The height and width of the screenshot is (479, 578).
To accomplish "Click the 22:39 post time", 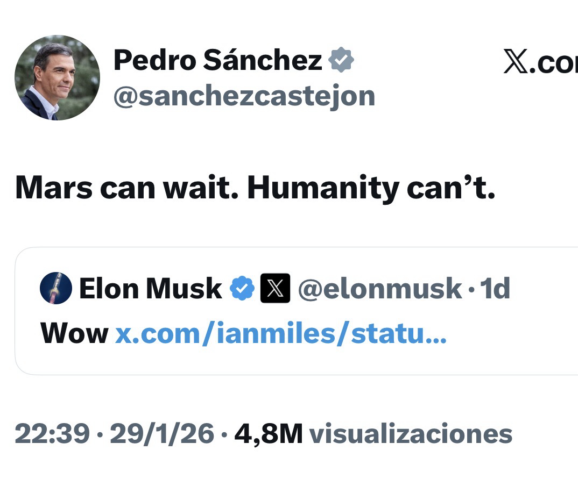I will click(x=52, y=433).
